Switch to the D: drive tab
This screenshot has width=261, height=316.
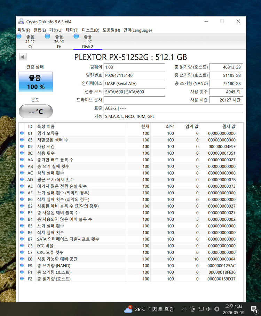(x=59, y=41)
